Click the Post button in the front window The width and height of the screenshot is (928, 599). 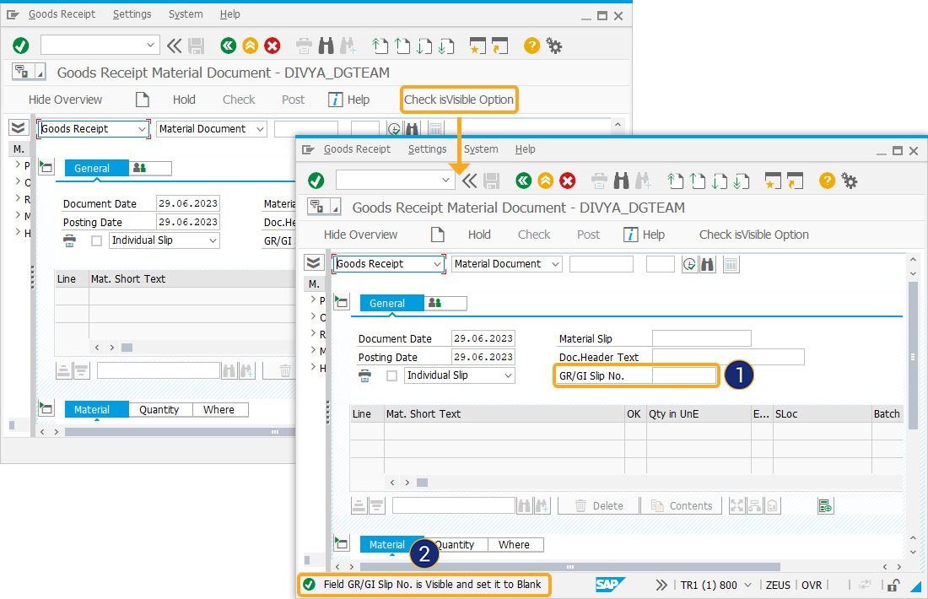click(x=588, y=235)
